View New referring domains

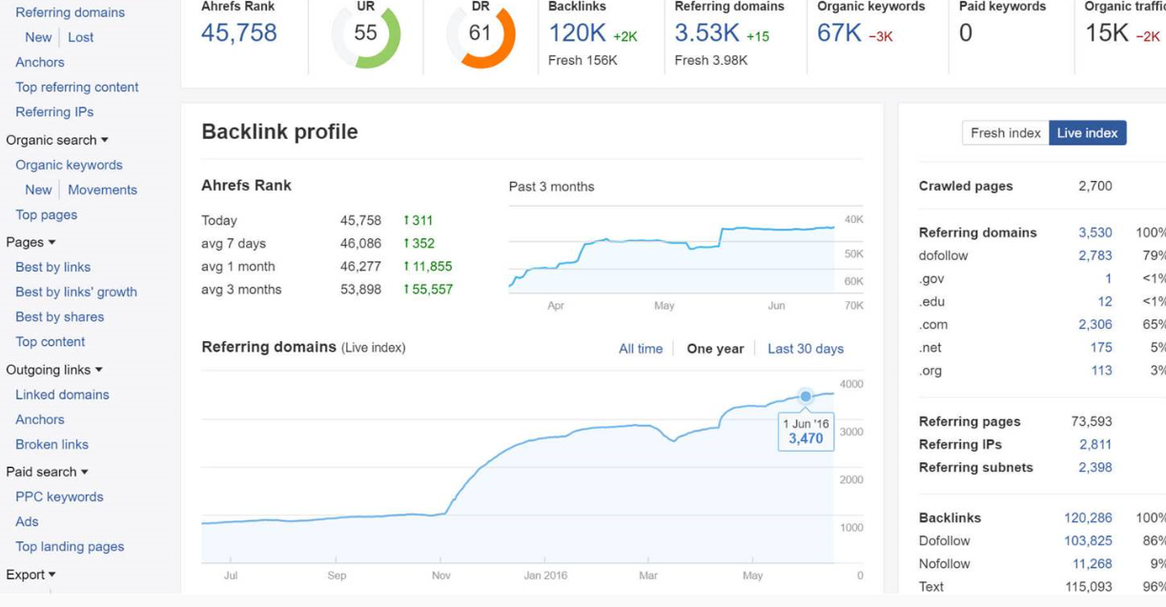point(38,37)
